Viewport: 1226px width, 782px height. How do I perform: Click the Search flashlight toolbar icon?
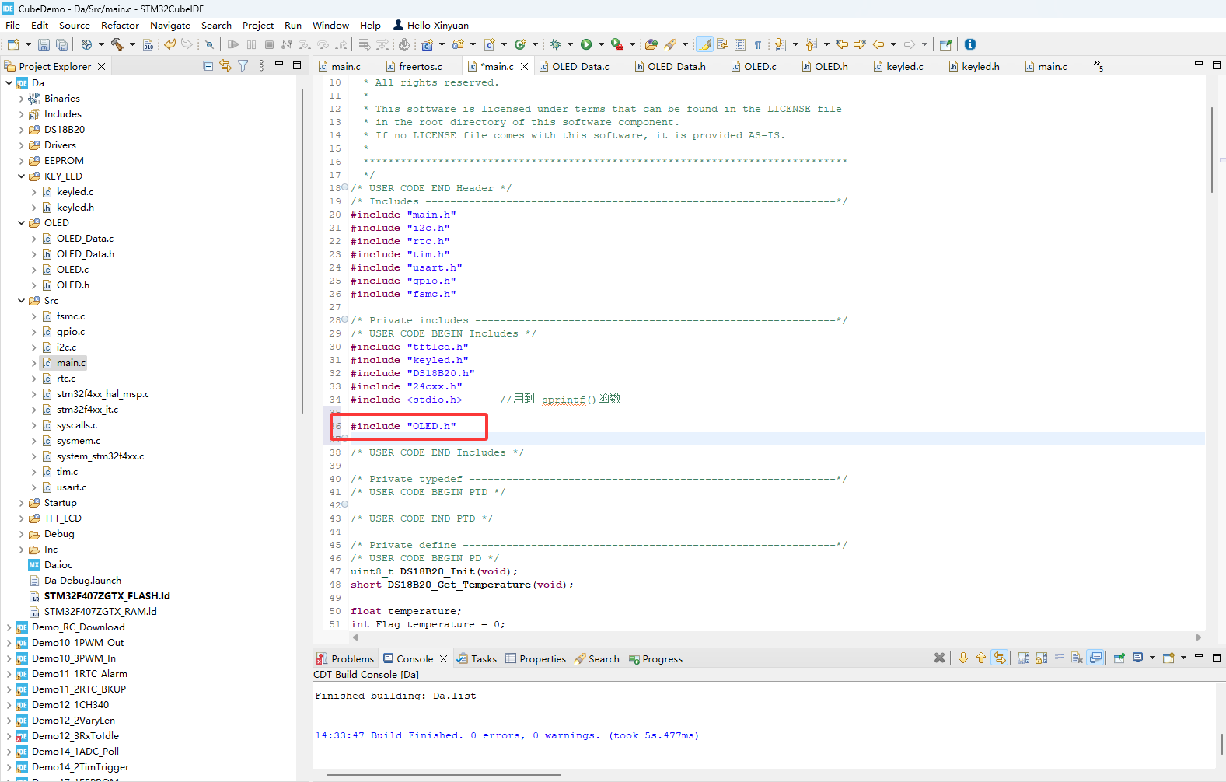tap(670, 44)
